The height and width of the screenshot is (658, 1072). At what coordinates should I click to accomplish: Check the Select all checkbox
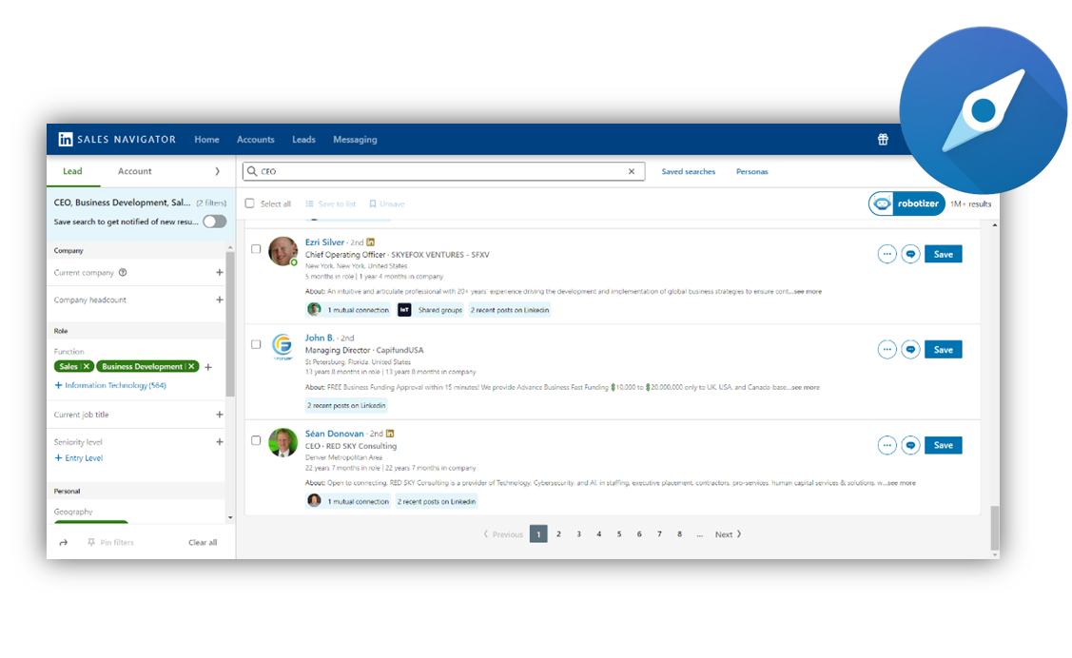click(249, 203)
